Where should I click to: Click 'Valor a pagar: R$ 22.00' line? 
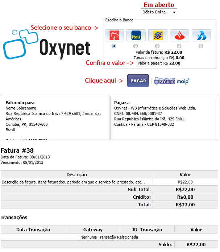159,63
